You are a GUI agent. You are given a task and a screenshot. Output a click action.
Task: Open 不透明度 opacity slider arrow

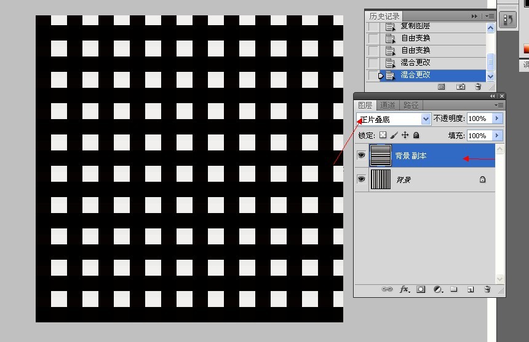pos(497,119)
